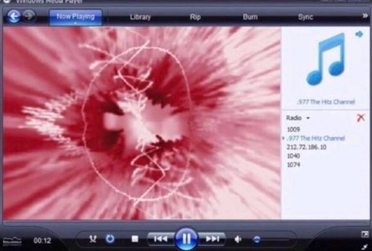Click the blue arrow above music note

[359, 34]
